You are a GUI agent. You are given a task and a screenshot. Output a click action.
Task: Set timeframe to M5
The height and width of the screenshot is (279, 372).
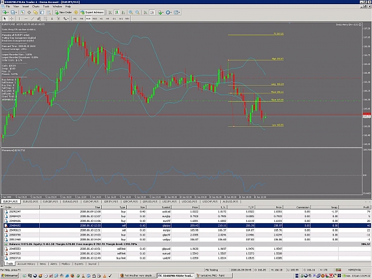click(82, 18)
